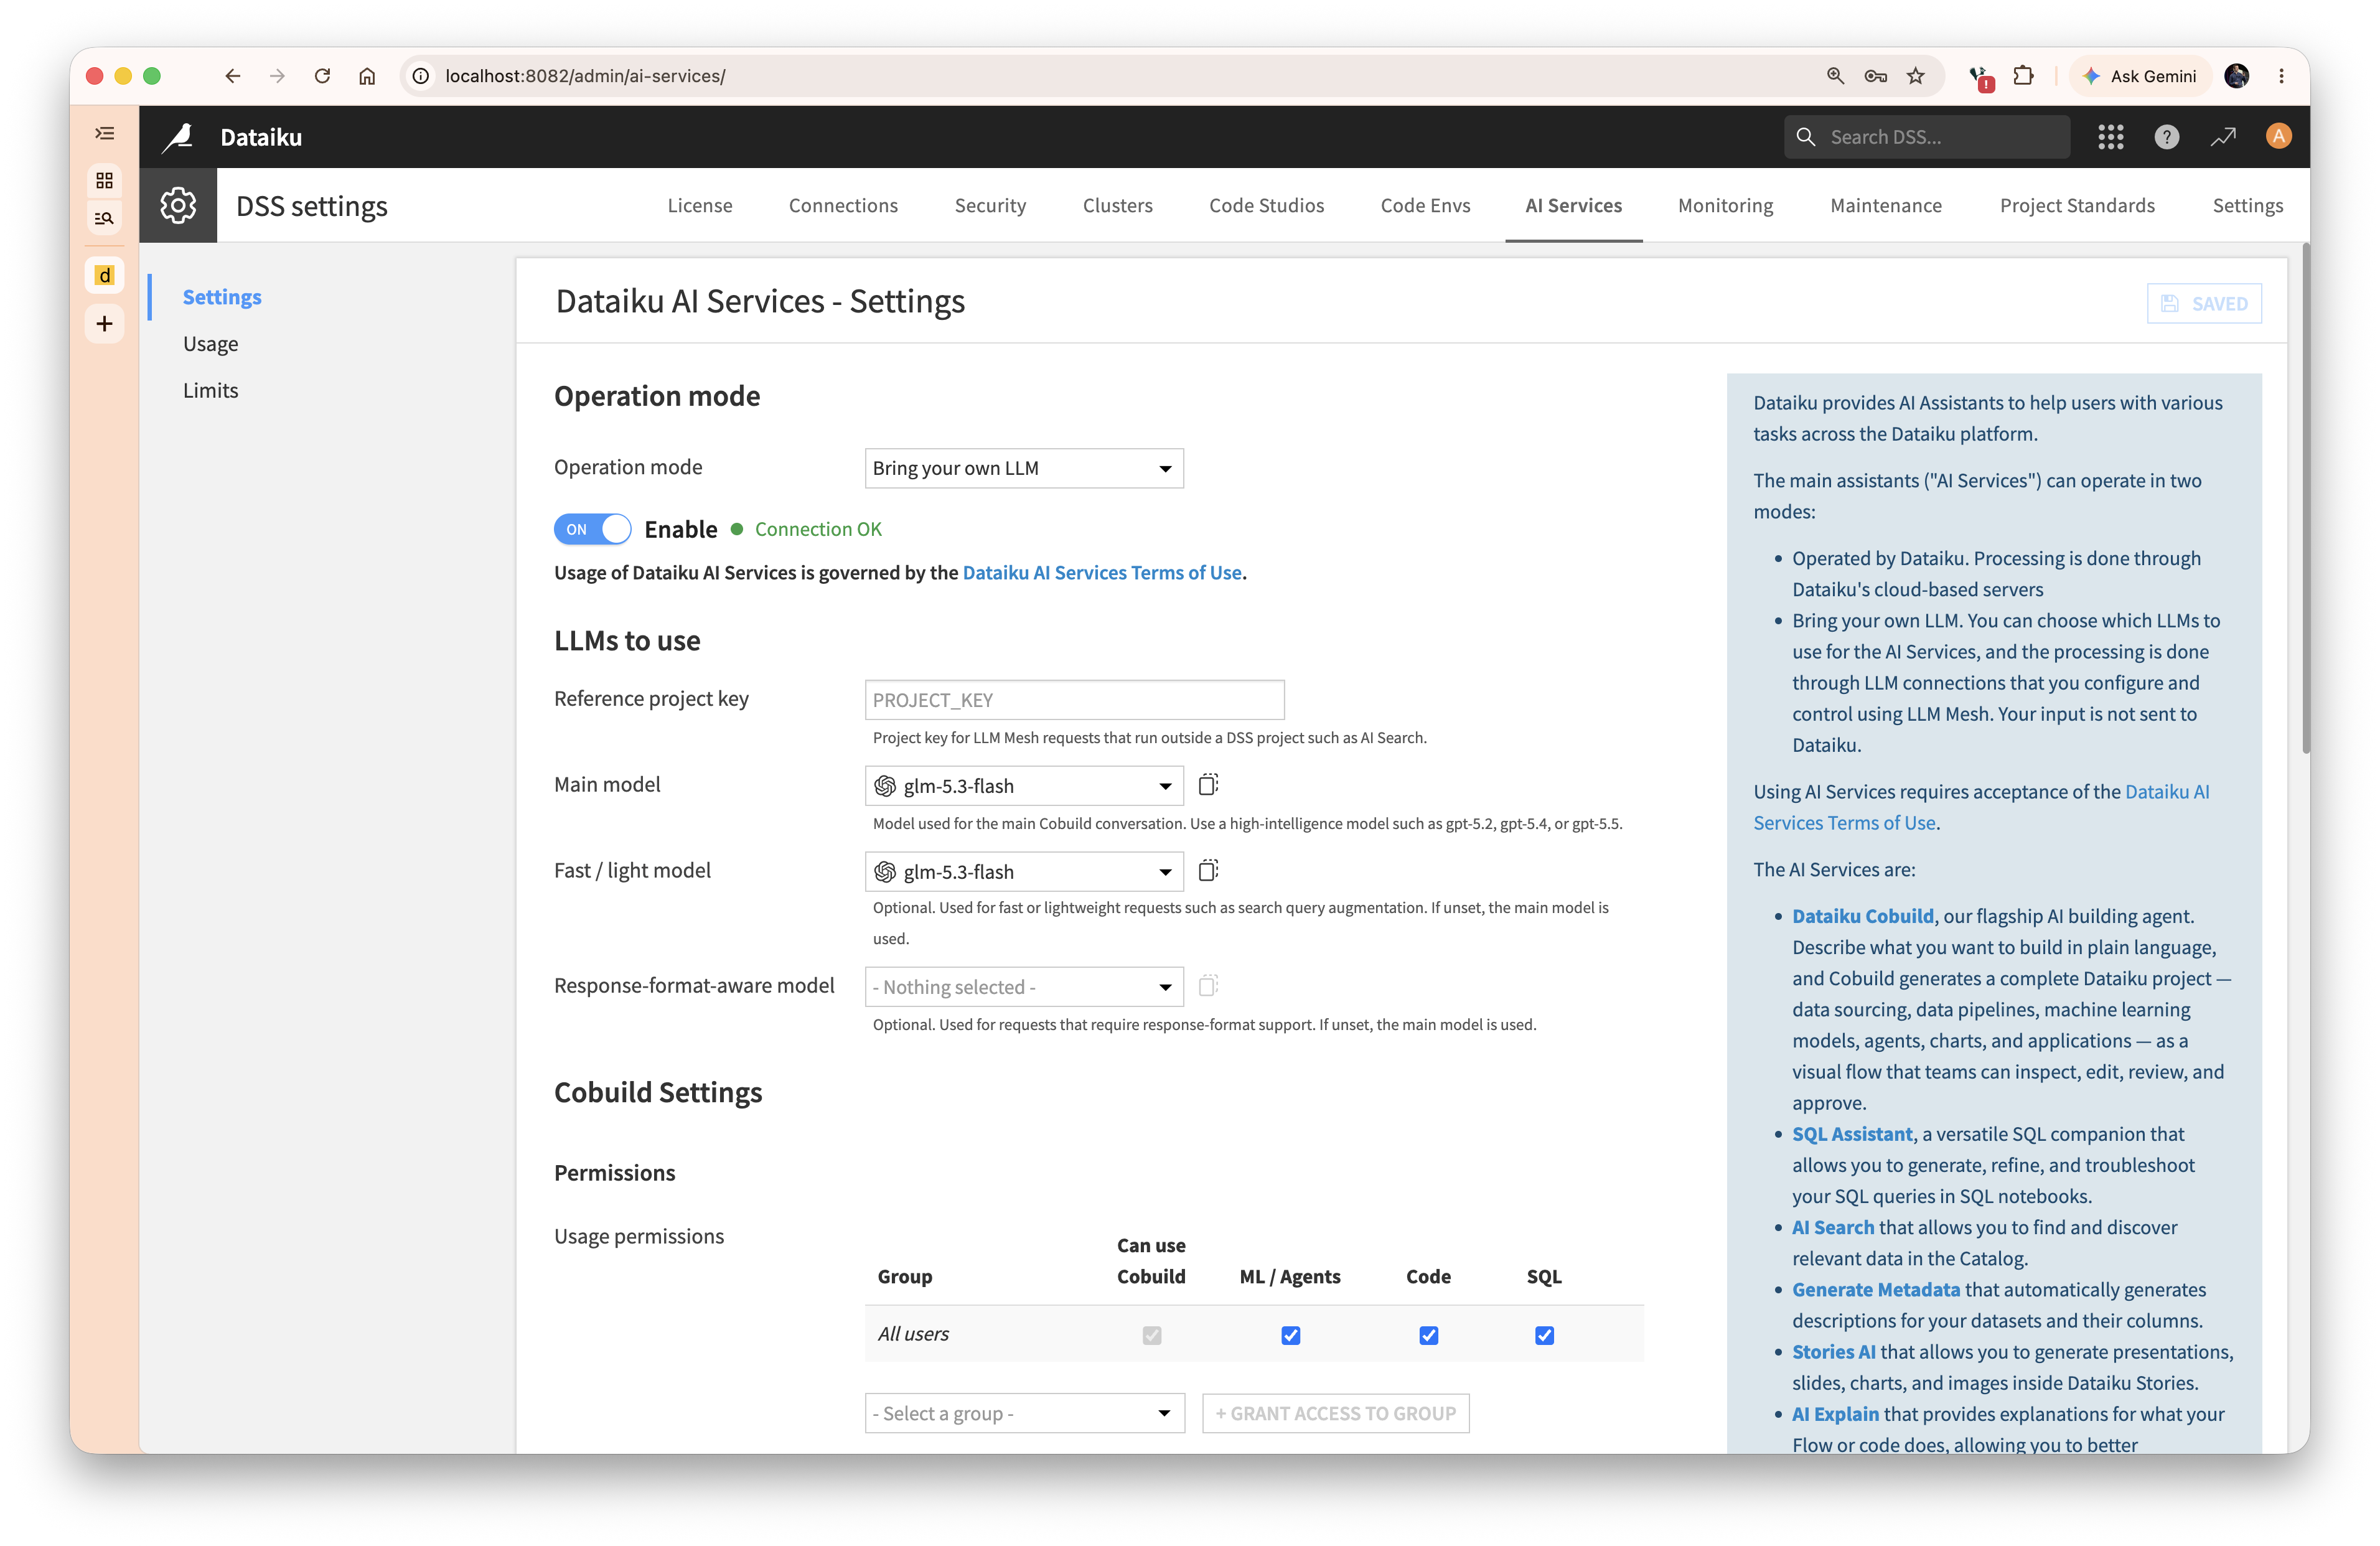
Task: Open the Fast / light model dropdown
Action: pos(1024,872)
